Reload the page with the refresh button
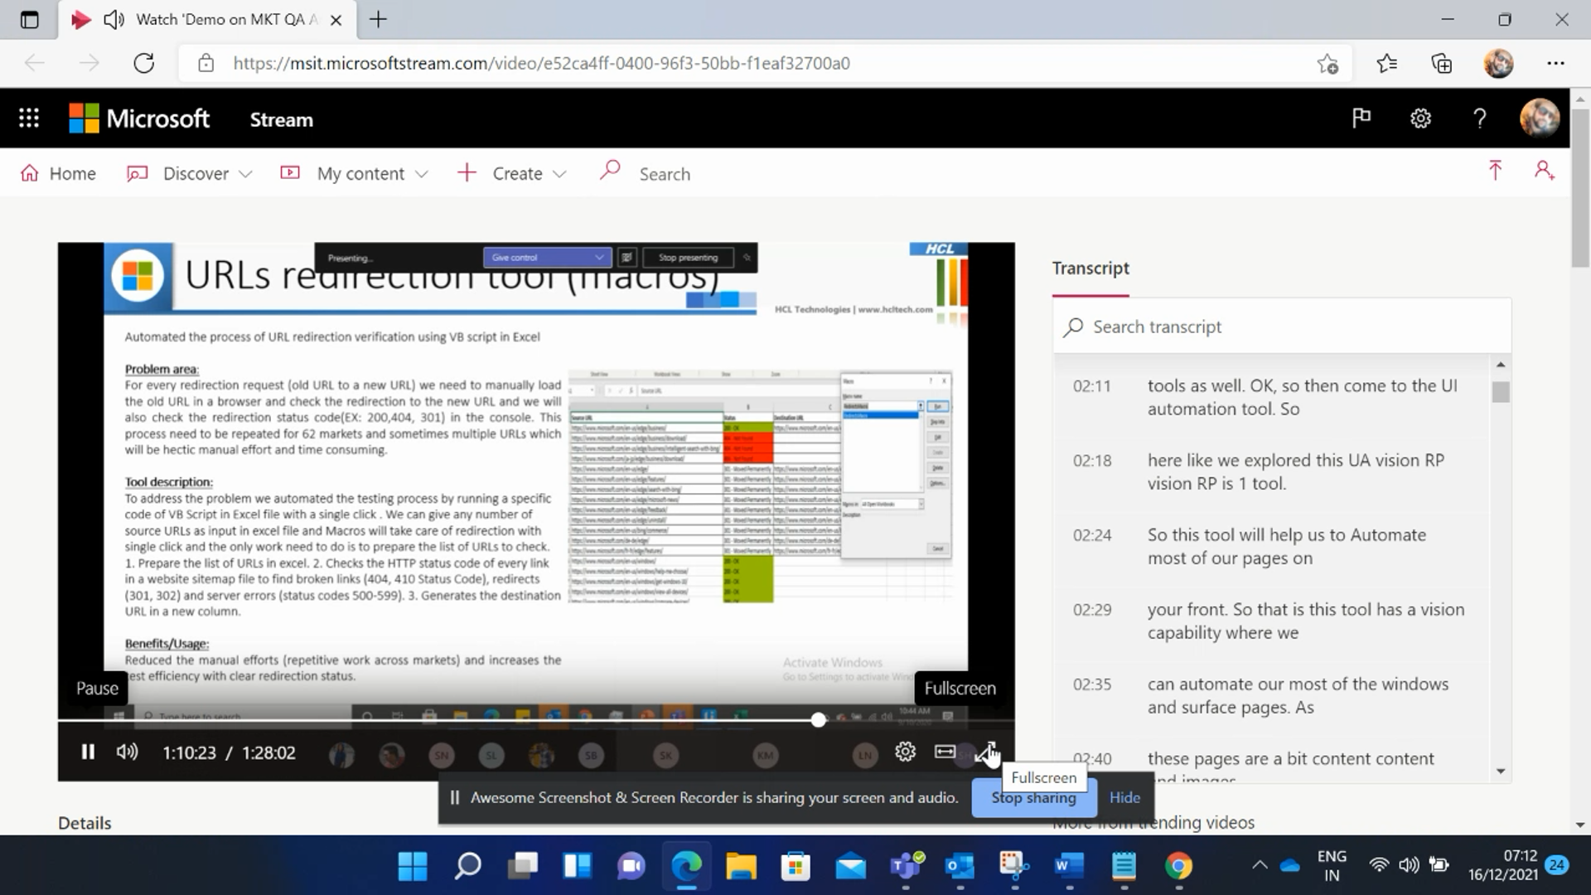The width and height of the screenshot is (1591, 895). coord(144,63)
